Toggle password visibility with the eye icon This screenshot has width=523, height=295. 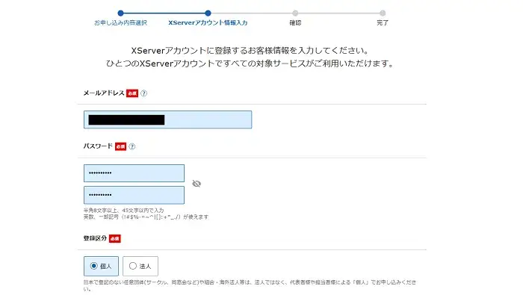(196, 184)
